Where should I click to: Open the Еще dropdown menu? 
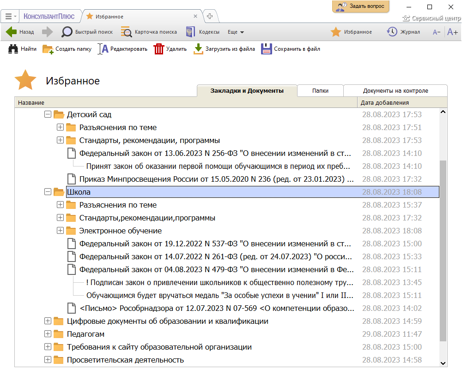pyautogui.click(x=236, y=32)
